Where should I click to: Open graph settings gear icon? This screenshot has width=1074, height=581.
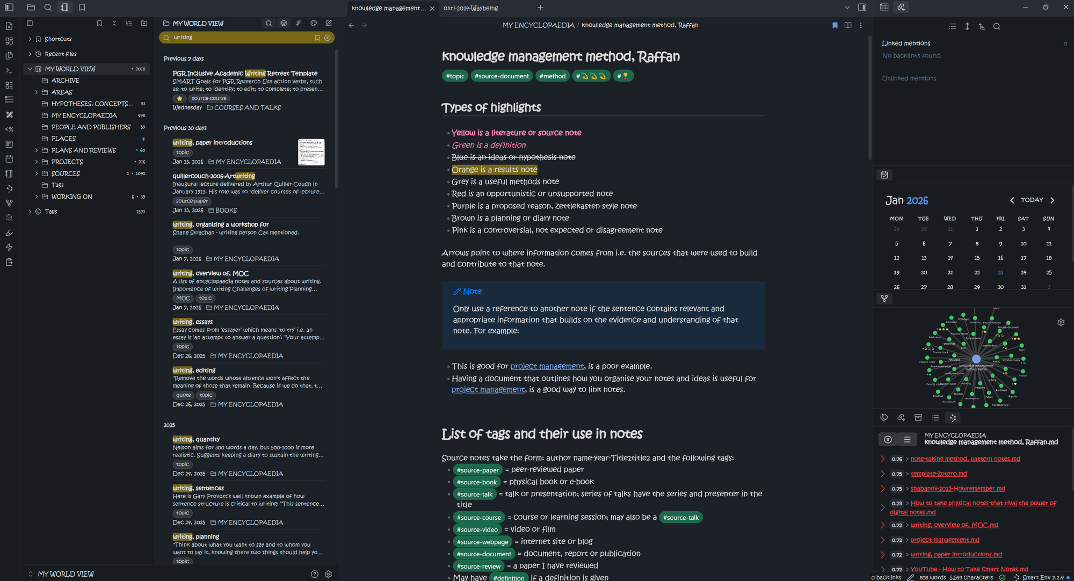[1061, 322]
